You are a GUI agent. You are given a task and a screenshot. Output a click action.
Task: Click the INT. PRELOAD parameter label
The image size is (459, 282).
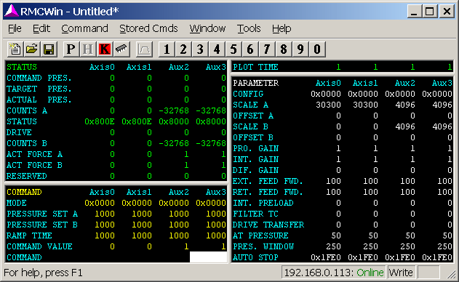tap(263, 203)
